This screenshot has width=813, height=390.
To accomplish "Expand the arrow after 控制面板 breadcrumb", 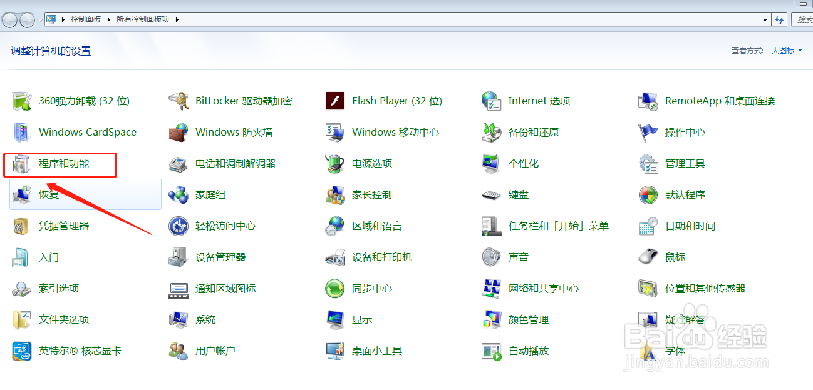I will click(x=108, y=19).
